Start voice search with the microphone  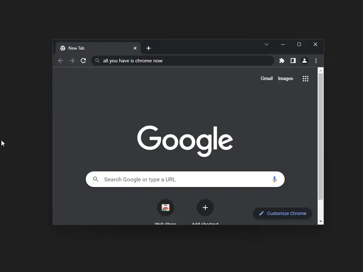click(x=275, y=179)
